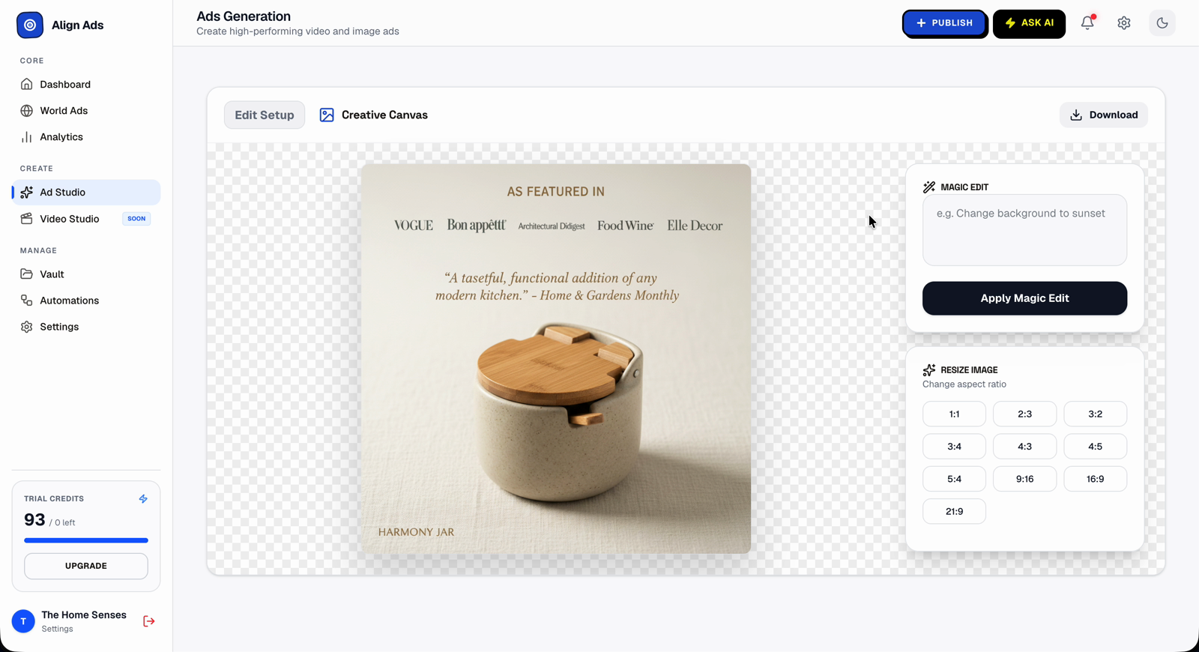The image size is (1199, 652).
Task: Select 16:9 aspect ratio
Action: pos(1095,479)
